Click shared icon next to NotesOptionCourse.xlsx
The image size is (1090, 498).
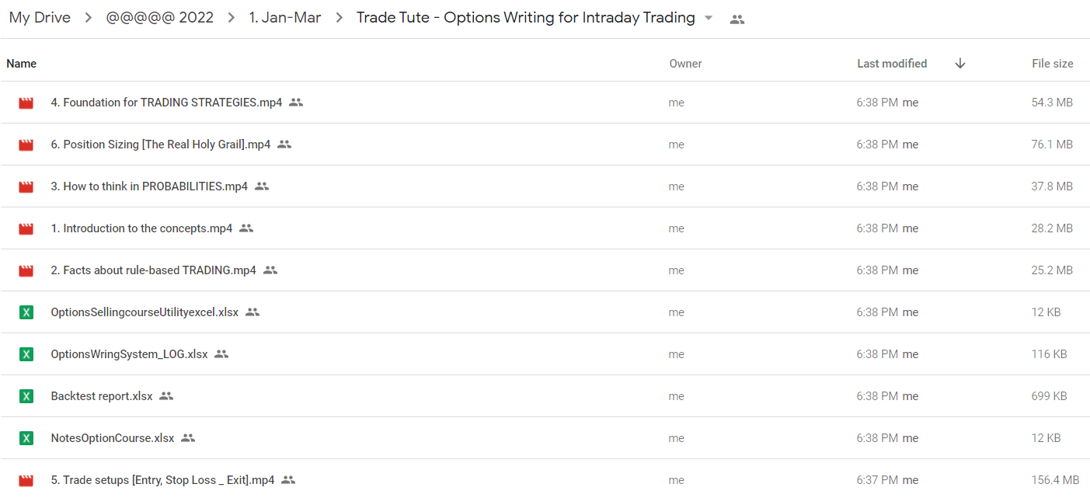click(188, 438)
